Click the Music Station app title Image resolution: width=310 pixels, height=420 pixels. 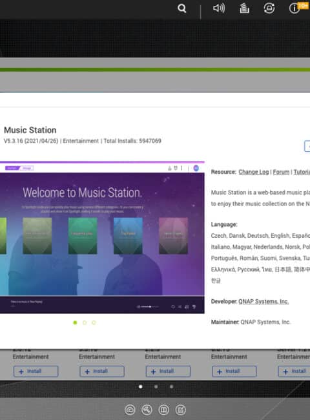30,130
